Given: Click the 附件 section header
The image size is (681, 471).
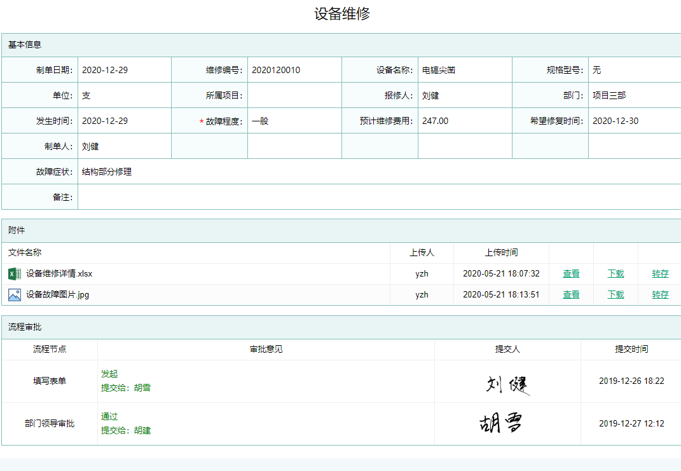Looking at the screenshot, I should tap(17, 230).
